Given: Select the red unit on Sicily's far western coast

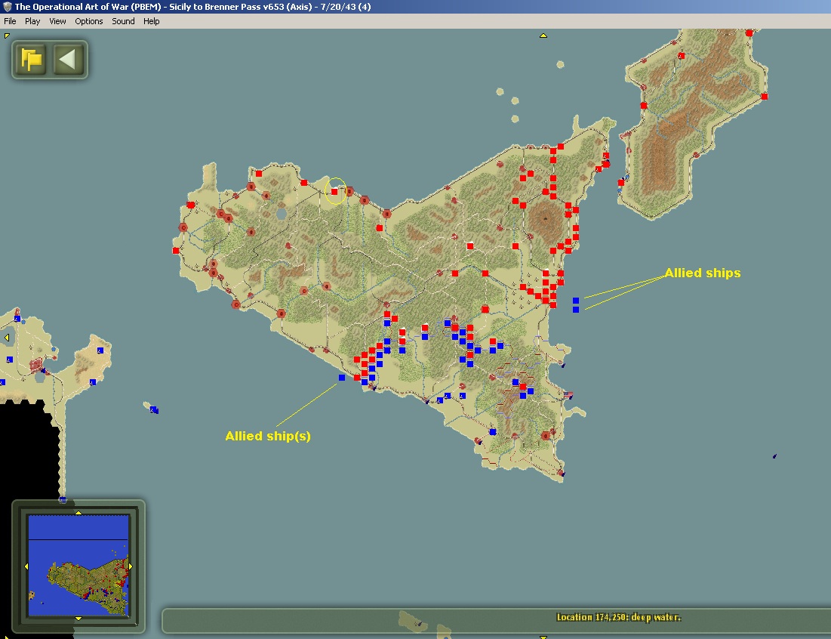Looking at the screenshot, I should (176, 251).
